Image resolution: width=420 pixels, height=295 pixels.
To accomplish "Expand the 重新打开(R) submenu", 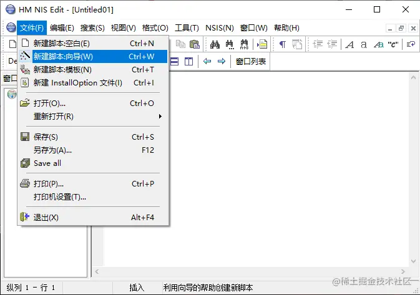I will 93,117.
